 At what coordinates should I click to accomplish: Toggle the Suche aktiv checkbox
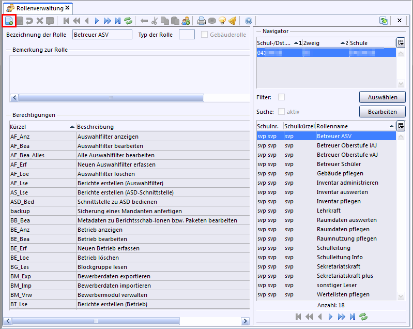click(281, 111)
